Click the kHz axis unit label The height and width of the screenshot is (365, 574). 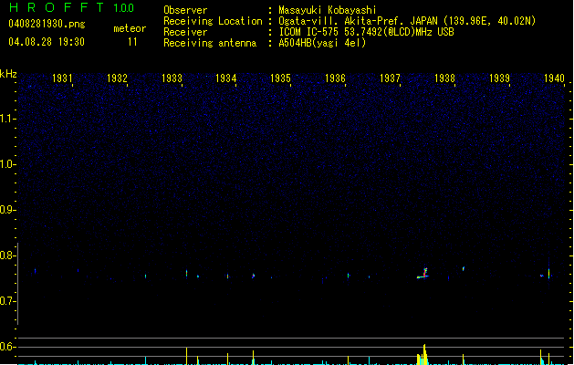pos(8,74)
